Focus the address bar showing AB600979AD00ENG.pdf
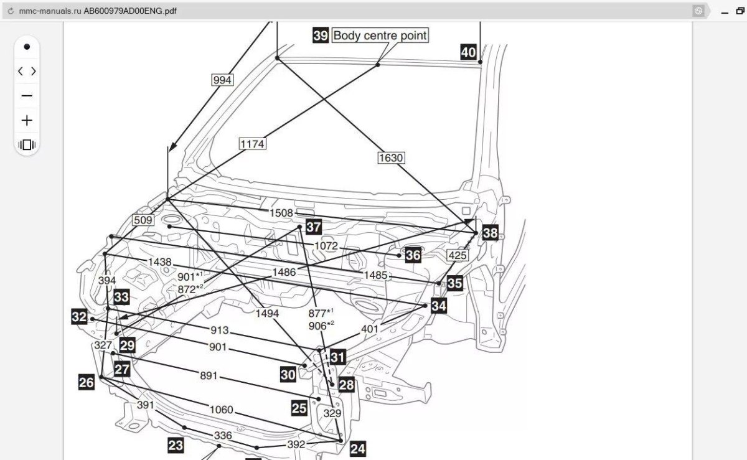Viewport: 747px width, 460px height. (x=349, y=11)
